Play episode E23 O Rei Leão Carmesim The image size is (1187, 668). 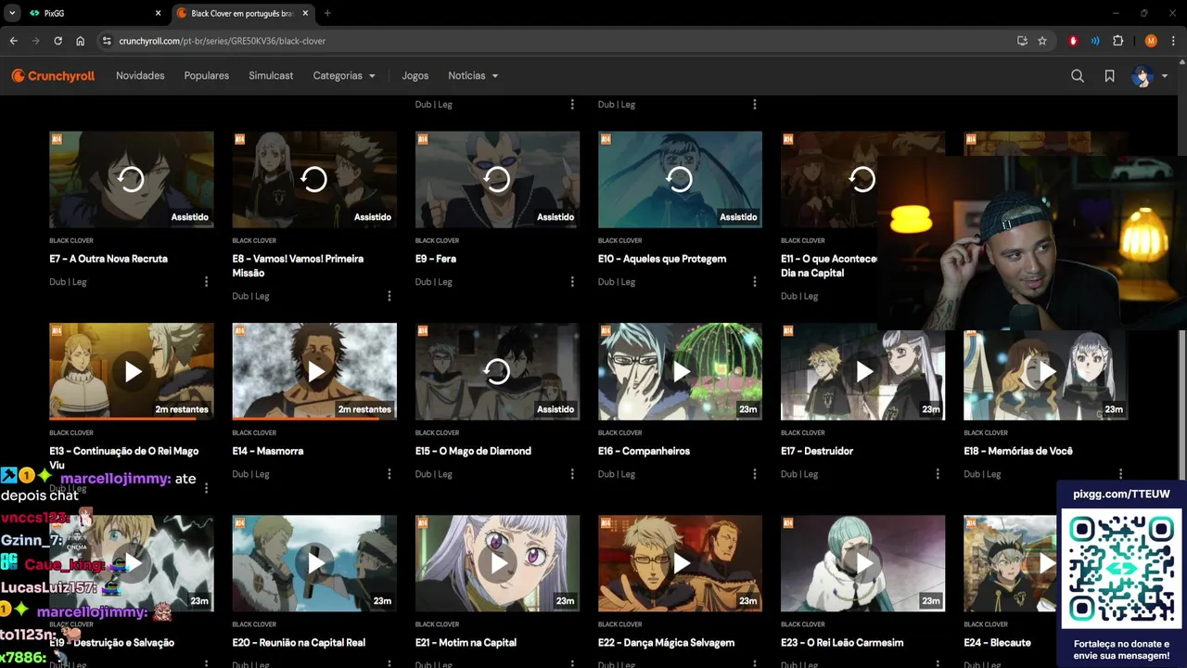(x=862, y=563)
